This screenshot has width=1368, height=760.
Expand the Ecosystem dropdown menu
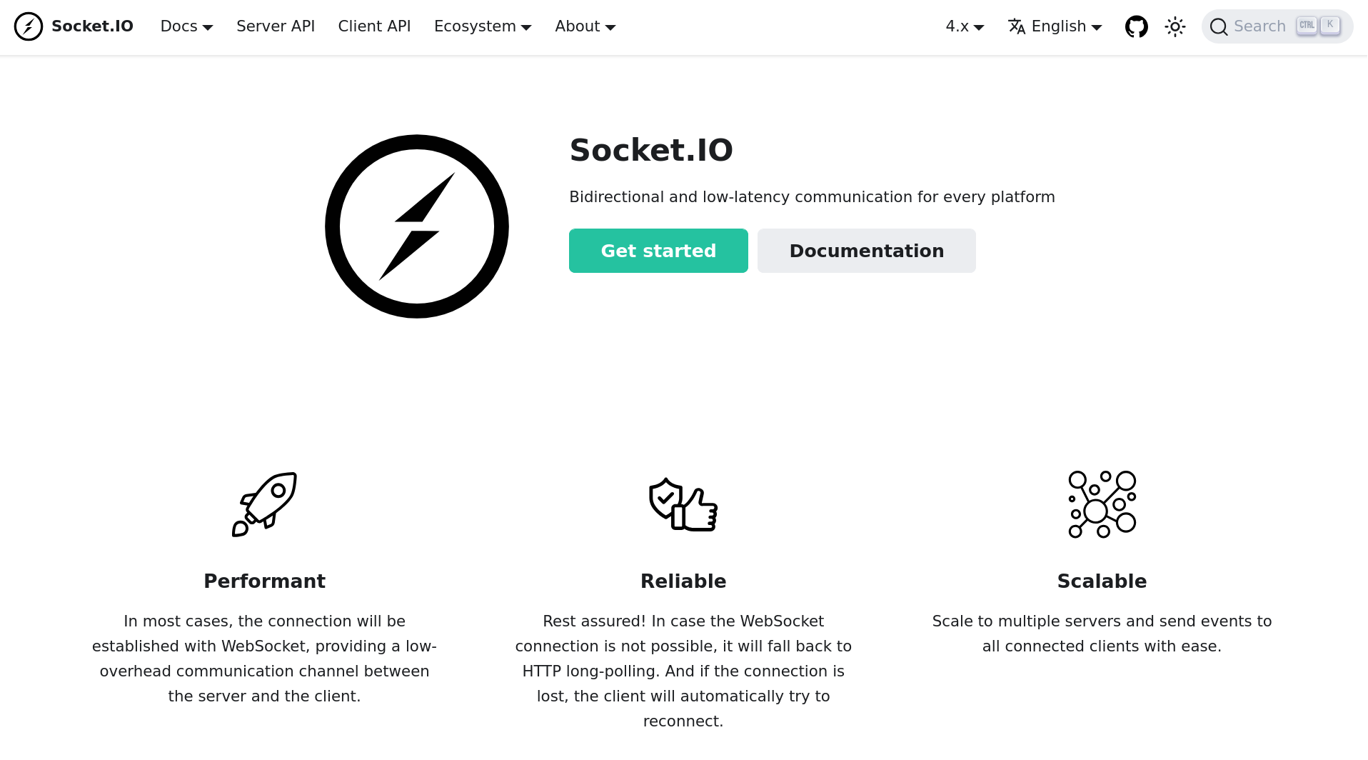click(x=483, y=26)
